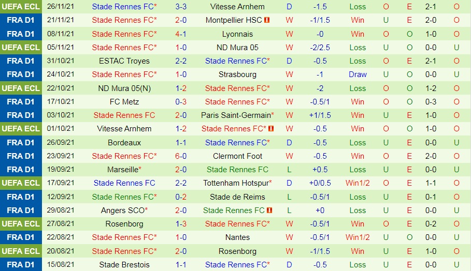
Task: Select the Stade Brestois team name
Action: pyautogui.click(x=124, y=265)
